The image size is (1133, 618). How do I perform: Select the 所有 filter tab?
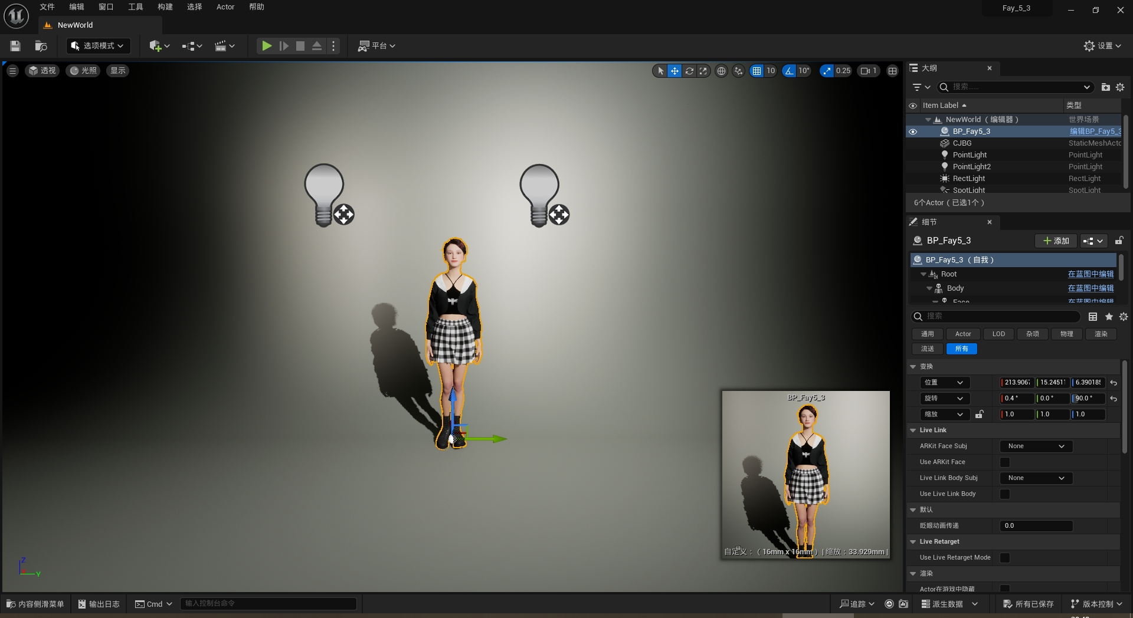[961, 349]
